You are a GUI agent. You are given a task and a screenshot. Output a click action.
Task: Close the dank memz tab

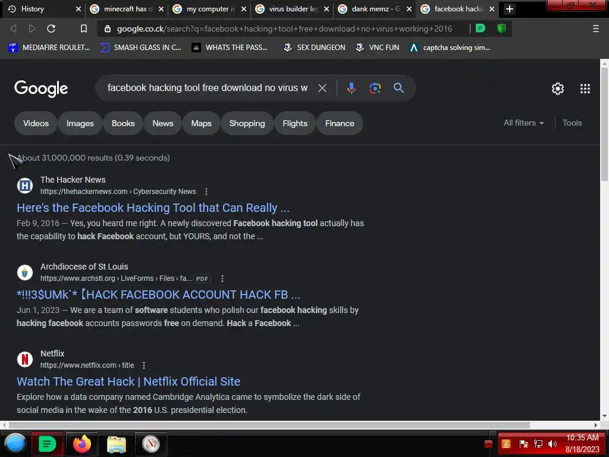point(409,9)
